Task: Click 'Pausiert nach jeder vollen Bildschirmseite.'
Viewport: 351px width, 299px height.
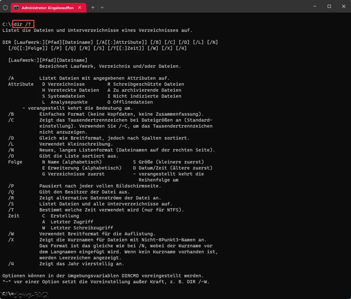Action: click(100, 186)
